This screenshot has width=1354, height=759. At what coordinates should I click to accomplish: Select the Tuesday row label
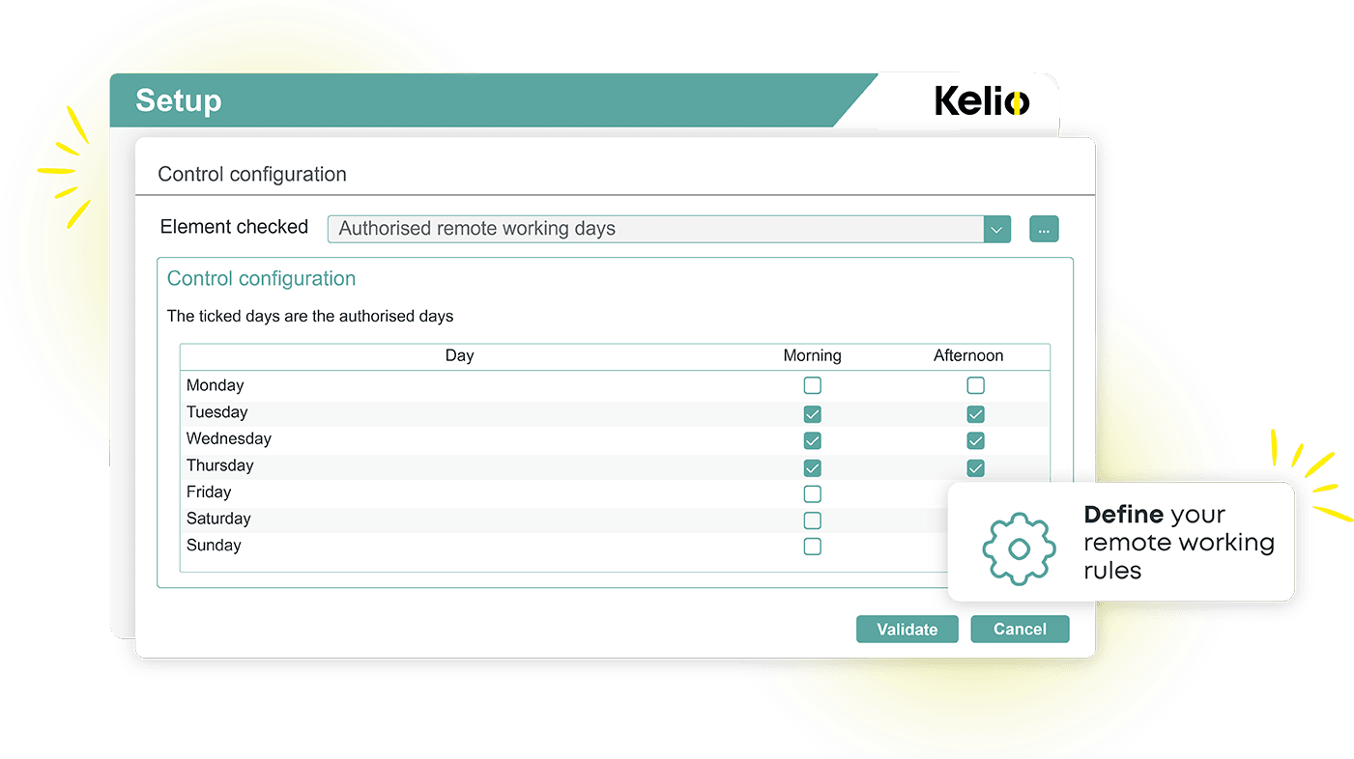[x=216, y=412]
